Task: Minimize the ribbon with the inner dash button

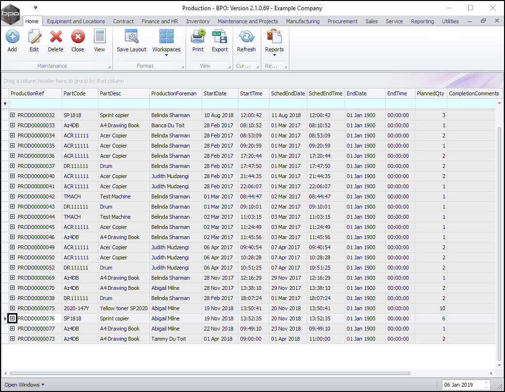Action: tap(470, 21)
